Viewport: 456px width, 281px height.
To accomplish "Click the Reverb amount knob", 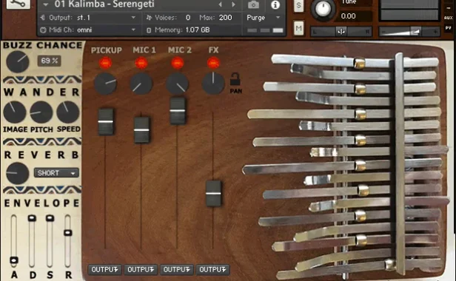I will click(x=18, y=174).
